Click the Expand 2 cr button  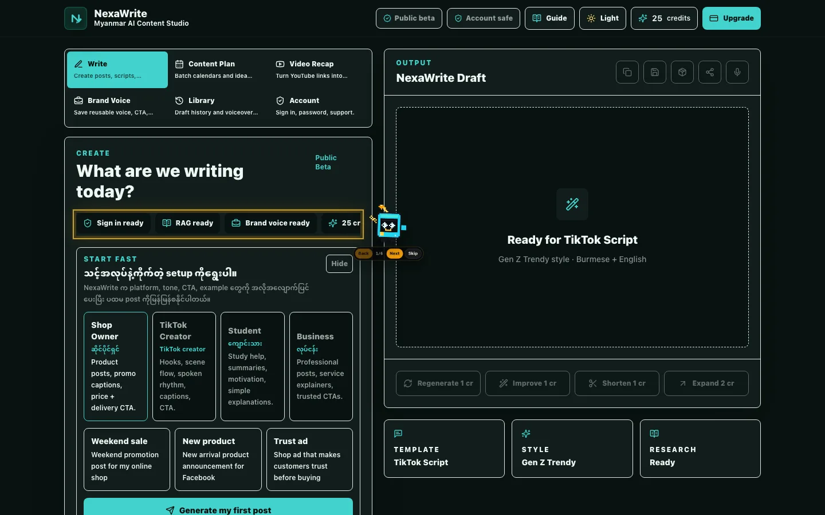pyautogui.click(x=706, y=383)
